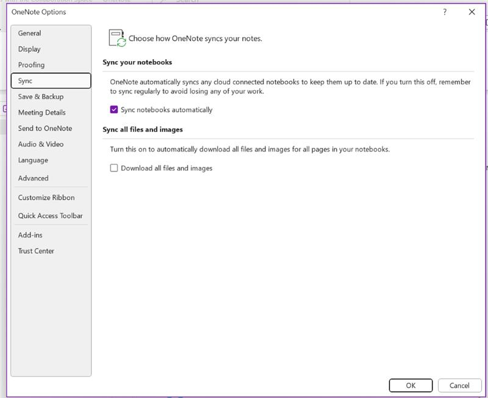Click the OneNote Options title bar text

coord(39,12)
